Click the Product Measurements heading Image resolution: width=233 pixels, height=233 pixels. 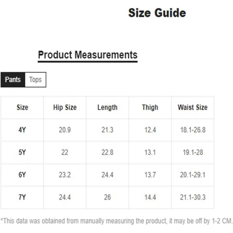(x=88, y=55)
